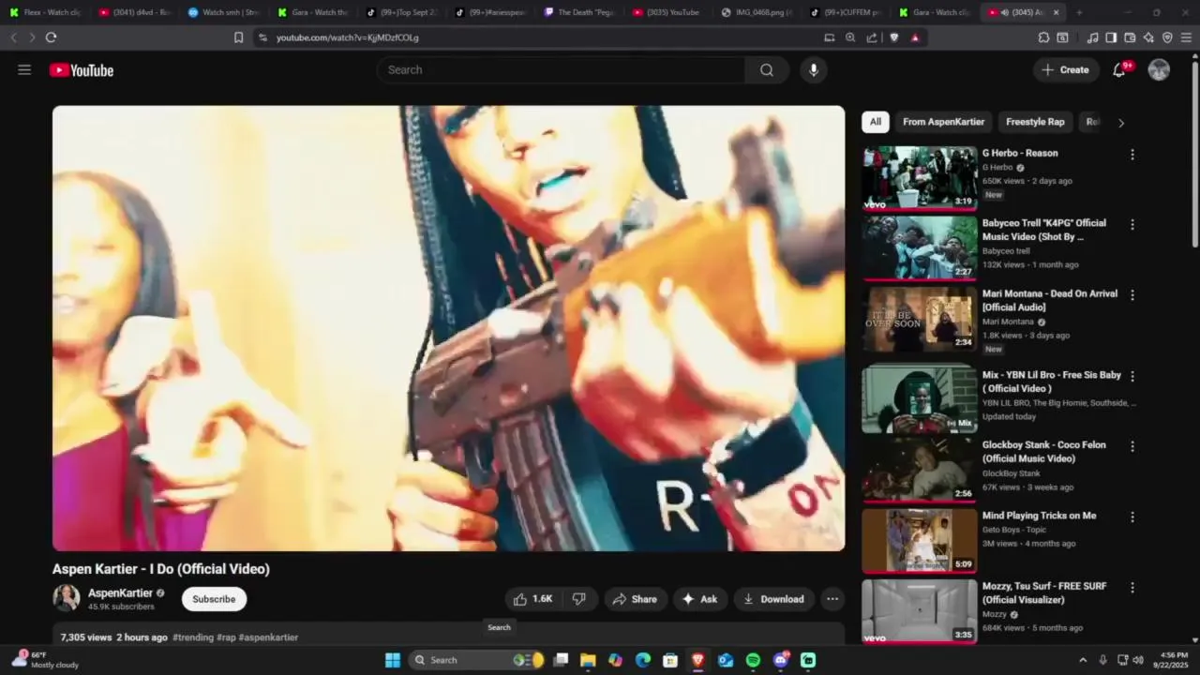The width and height of the screenshot is (1200, 675).
Task: Open Microsoft Edge from taskbar
Action: coord(643,660)
